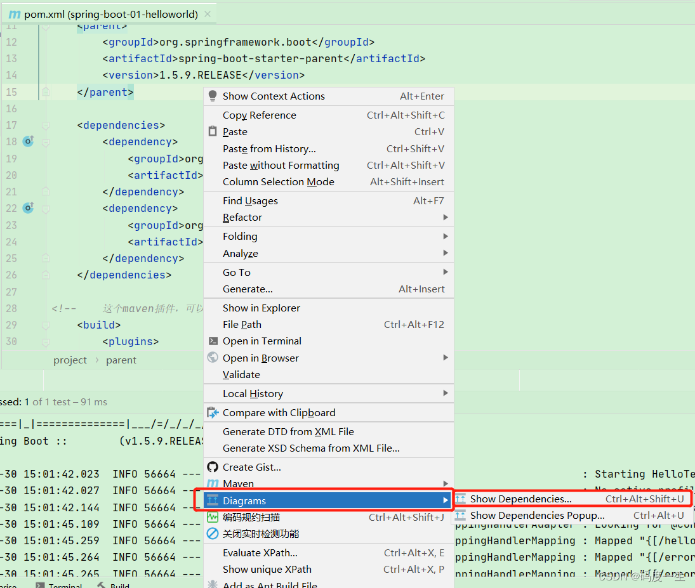The image size is (695, 588).
Task: Click the lightbulb icon beside Show Context Actions
Action: tap(213, 96)
